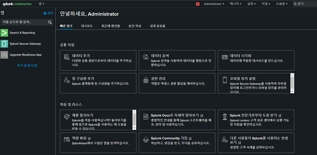The height and width of the screenshot is (155, 317).
Task: Click scroll-down arrow in 모바일 장치 설정 card
Action: [x=292, y=91]
